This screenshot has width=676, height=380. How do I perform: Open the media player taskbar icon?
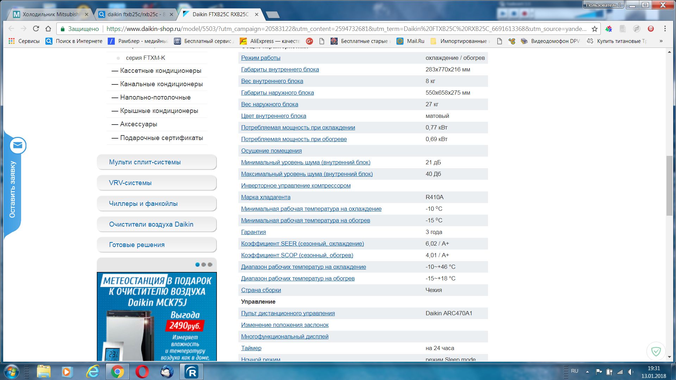67,372
